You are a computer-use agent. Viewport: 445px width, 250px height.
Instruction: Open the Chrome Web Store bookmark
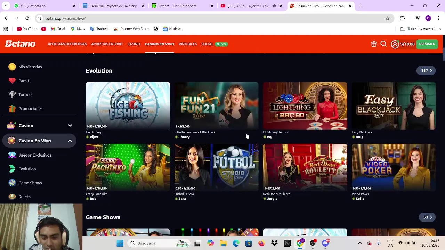pyautogui.click(x=131, y=29)
